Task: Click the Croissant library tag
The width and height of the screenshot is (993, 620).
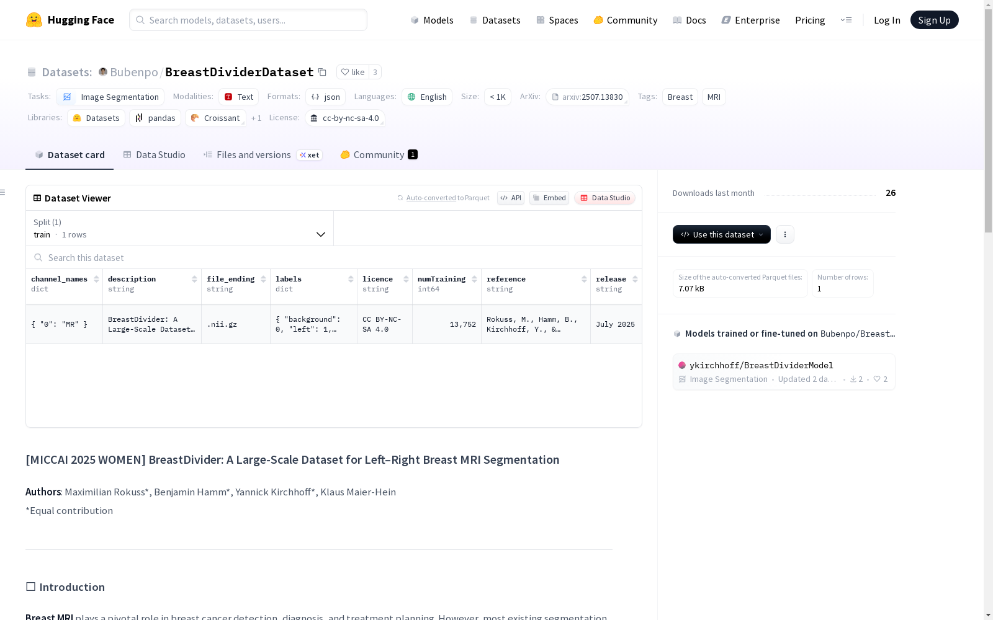Action: click(x=215, y=118)
